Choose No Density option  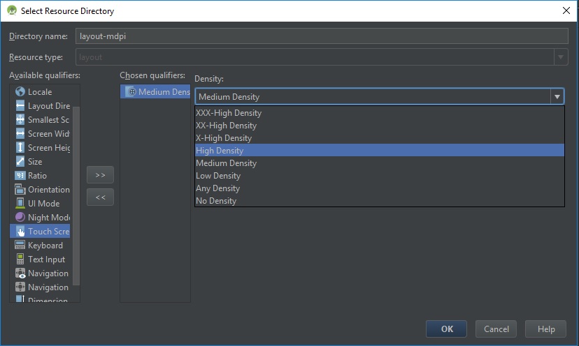click(216, 201)
